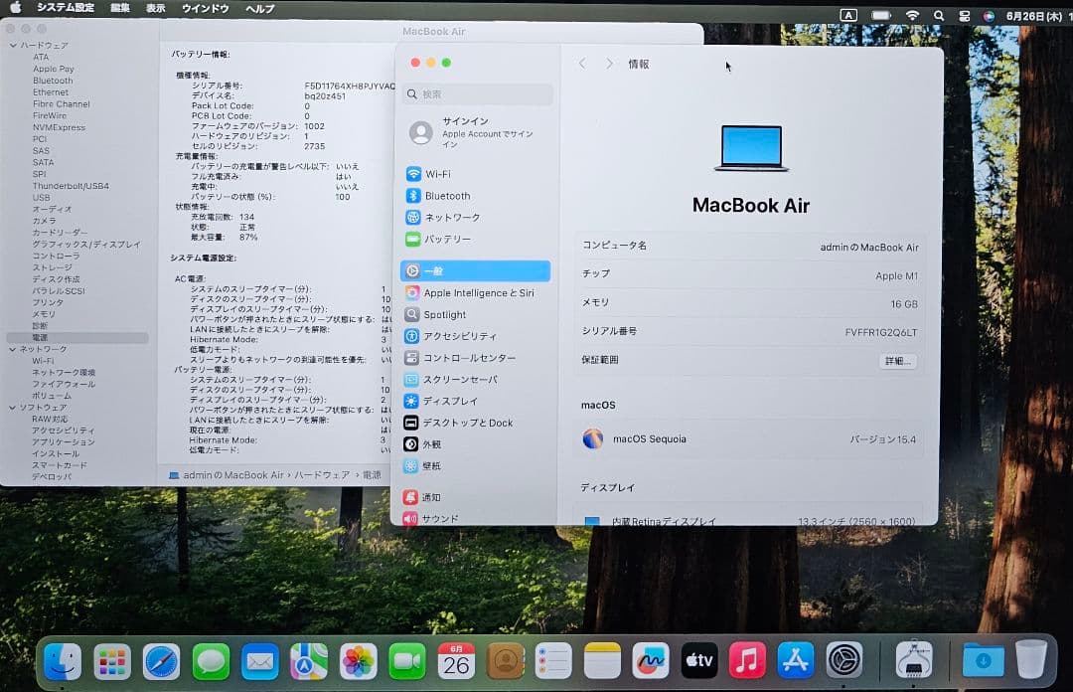Click 詳細 button for 保証範囲
The height and width of the screenshot is (692, 1073).
[x=897, y=361]
